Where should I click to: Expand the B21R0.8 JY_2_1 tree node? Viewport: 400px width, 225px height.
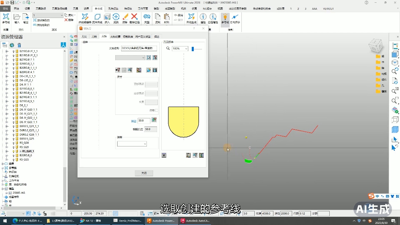(x=7, y=55)
